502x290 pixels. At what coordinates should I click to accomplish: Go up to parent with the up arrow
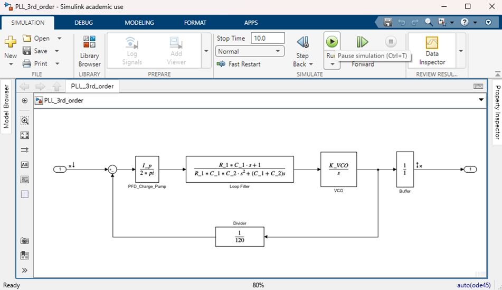click(56, 86)
